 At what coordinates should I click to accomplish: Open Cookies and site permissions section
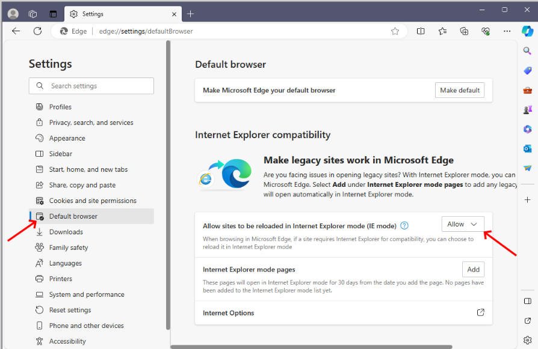click(x=91, y=201)
